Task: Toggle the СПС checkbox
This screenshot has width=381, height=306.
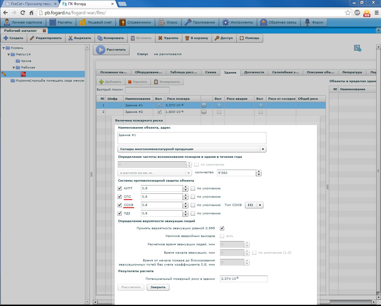Action: 120,197
